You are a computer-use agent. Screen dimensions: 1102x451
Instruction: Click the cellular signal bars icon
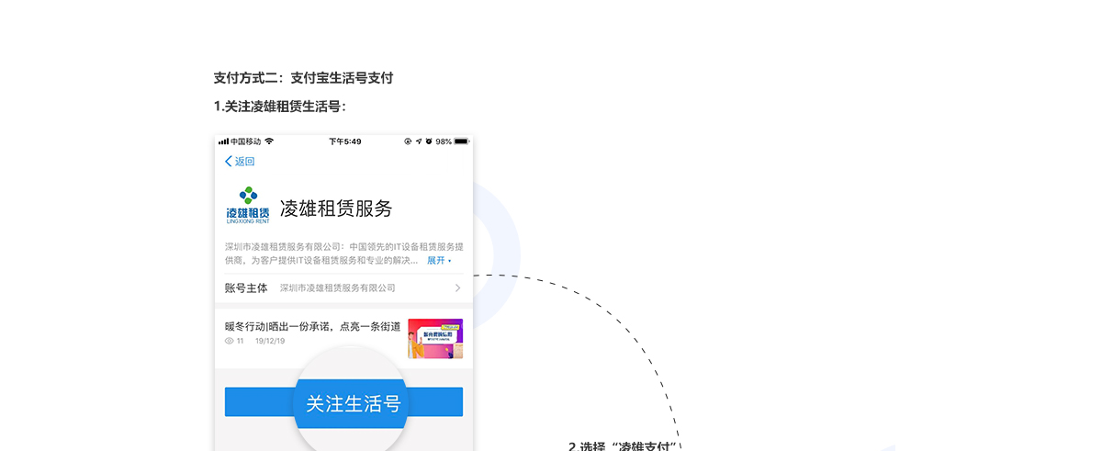point(223,141)
